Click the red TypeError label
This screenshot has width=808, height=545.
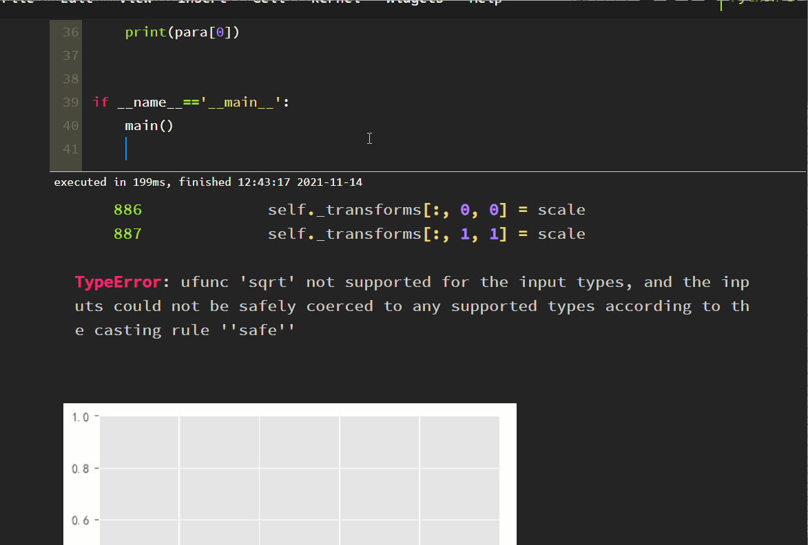118,283
